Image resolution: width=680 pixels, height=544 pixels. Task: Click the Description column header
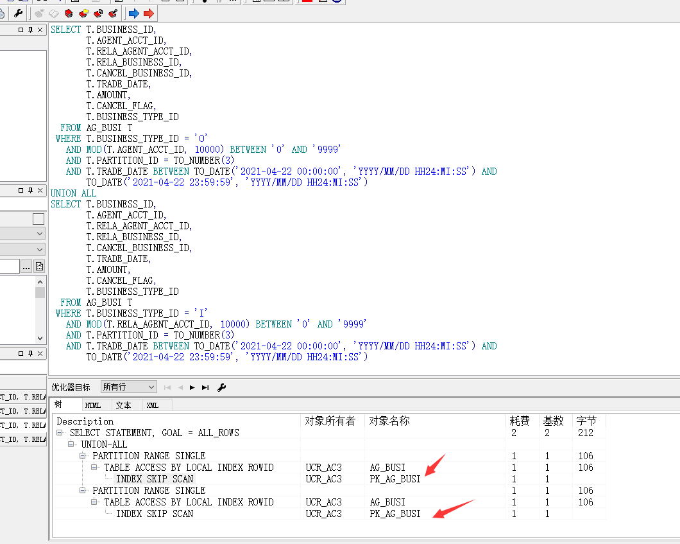(x=177, y=421)
